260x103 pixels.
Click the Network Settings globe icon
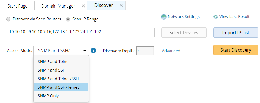click(x=164, y=17)
